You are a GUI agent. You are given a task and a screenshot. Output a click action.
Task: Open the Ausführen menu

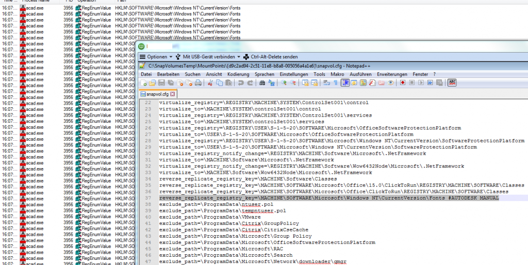click(360, 74)
